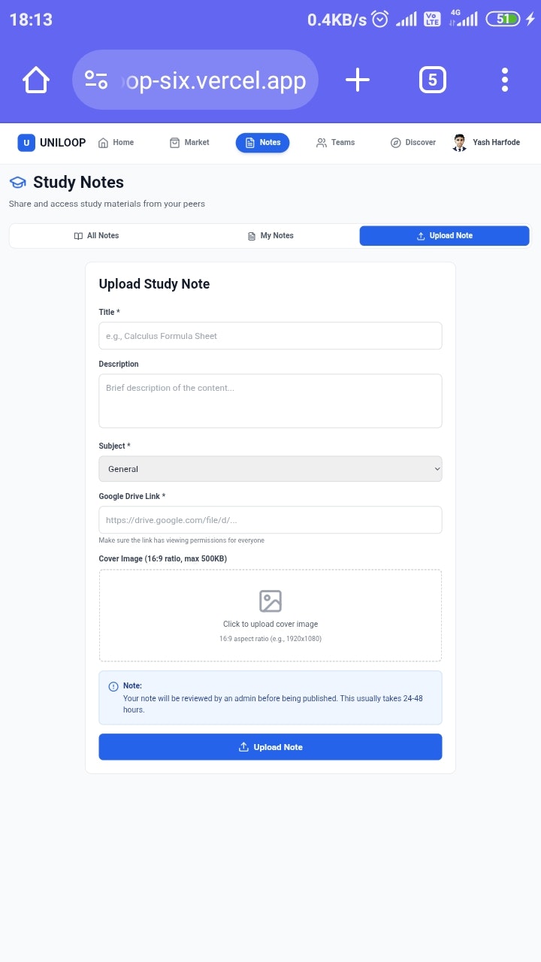This screenshot has width=541, height=962.
Task: Click the cover image upload area
Action: [x=270, y=615]
